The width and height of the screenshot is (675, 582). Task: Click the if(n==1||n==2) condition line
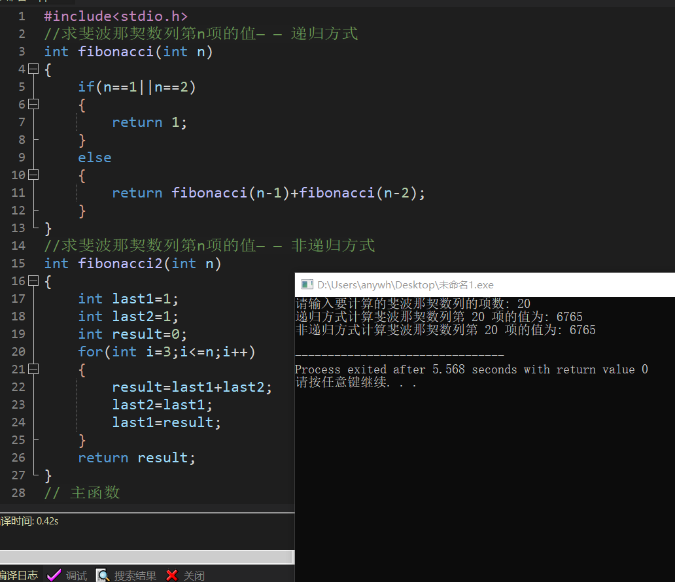click(x=137, y=87)
